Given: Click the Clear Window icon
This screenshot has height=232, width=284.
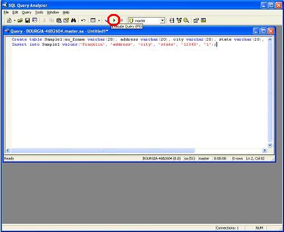Looking at the screenshot, I should (66, 20).
